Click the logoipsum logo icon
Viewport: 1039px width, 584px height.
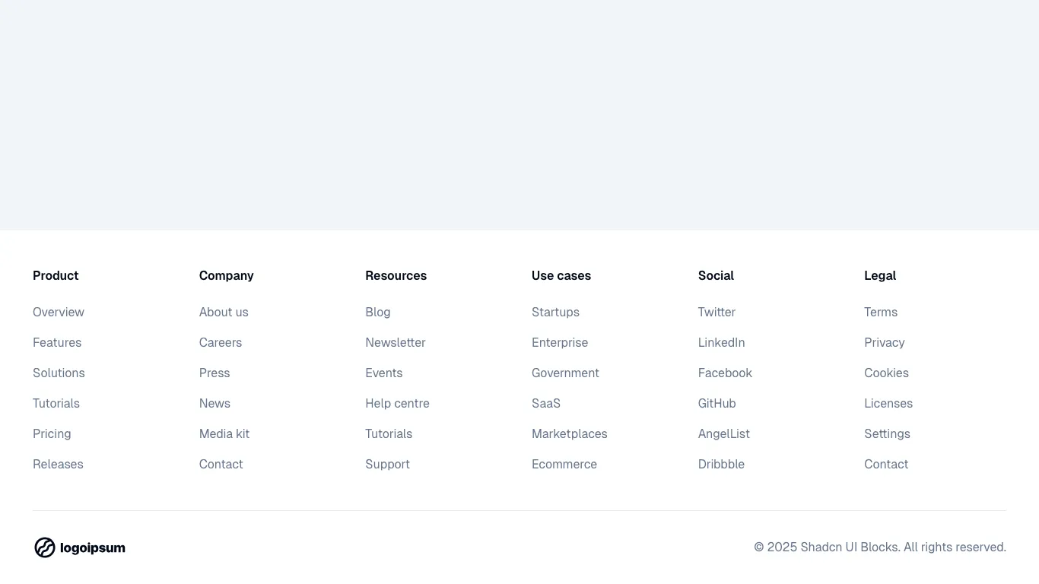44,547
